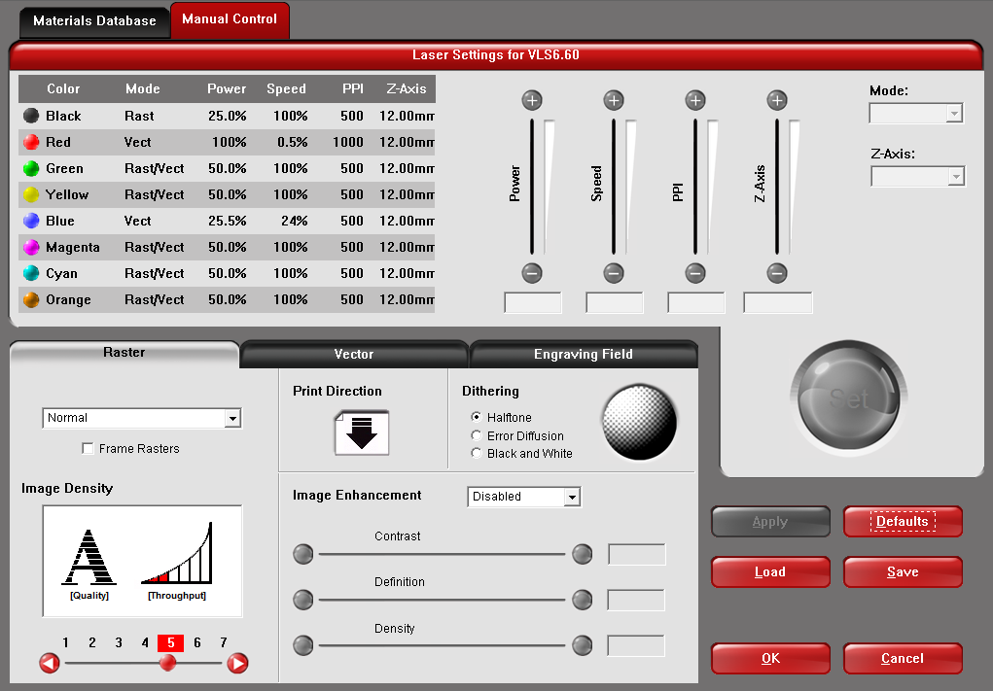This screenshot has height=691, width=993.
Task: Click the Cancel button
Action: point(903,659)
